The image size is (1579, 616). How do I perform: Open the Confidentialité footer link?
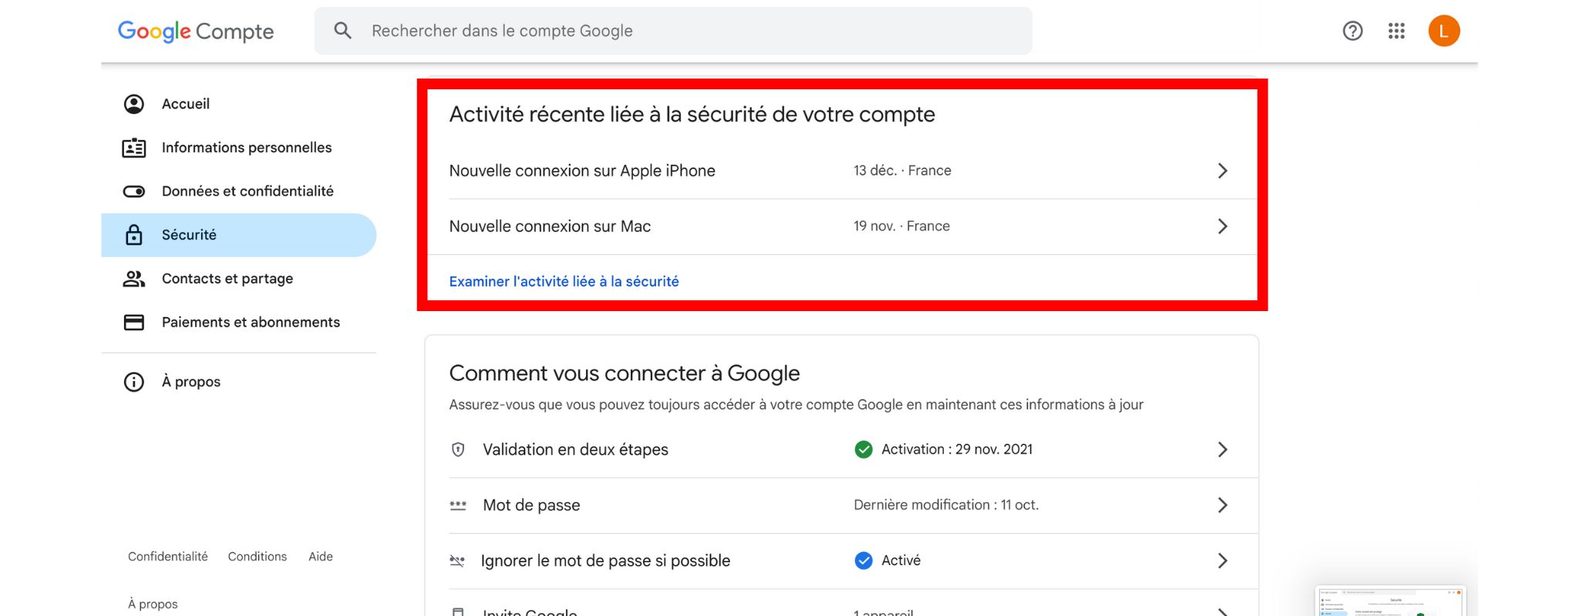point(167,557)
